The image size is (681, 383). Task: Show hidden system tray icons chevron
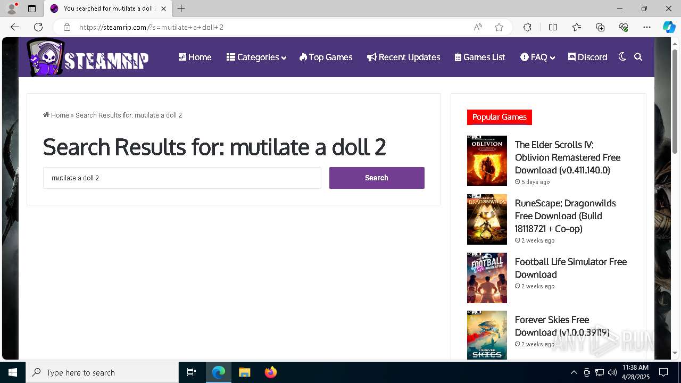click(x=574, y=372)
